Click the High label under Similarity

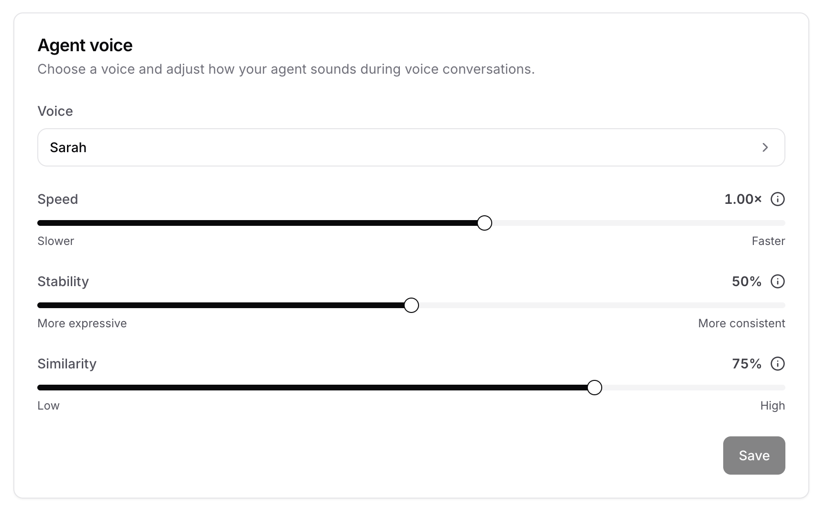click(x=772, y=405)
